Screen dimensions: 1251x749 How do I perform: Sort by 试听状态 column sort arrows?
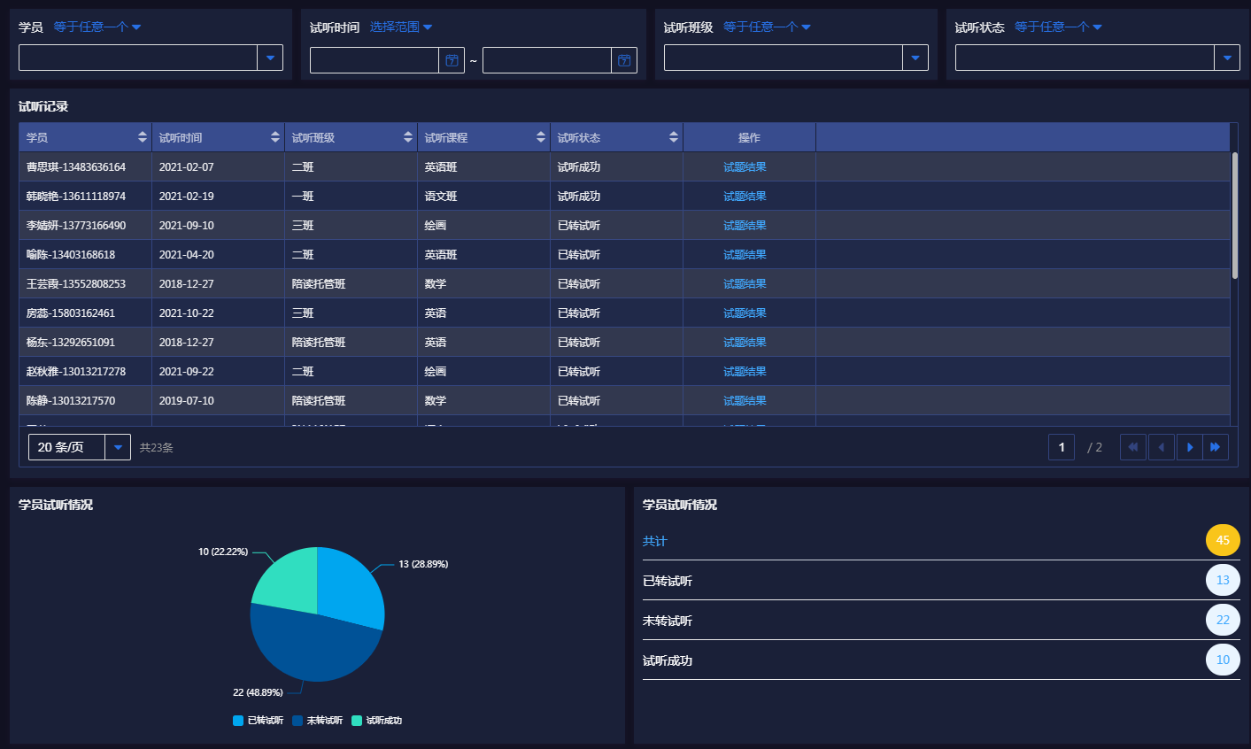[674, 137]
